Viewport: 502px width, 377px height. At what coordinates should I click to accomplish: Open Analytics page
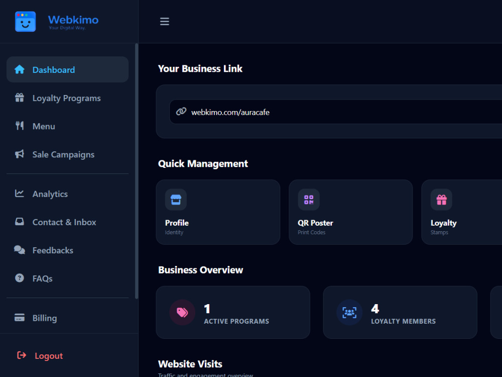click(x=68, y=194)
